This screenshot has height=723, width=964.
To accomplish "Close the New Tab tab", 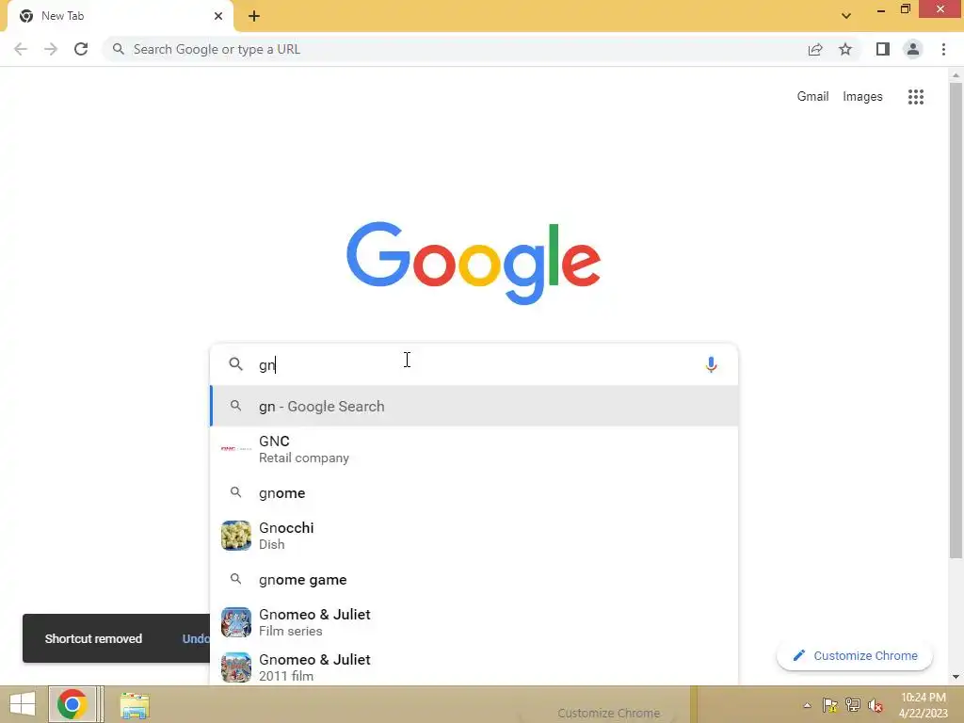I will click(218, 16).
